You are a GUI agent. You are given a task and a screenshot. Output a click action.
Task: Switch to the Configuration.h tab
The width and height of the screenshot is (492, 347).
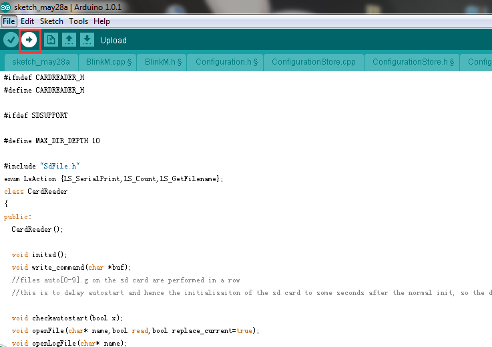[x=226, y=62]
